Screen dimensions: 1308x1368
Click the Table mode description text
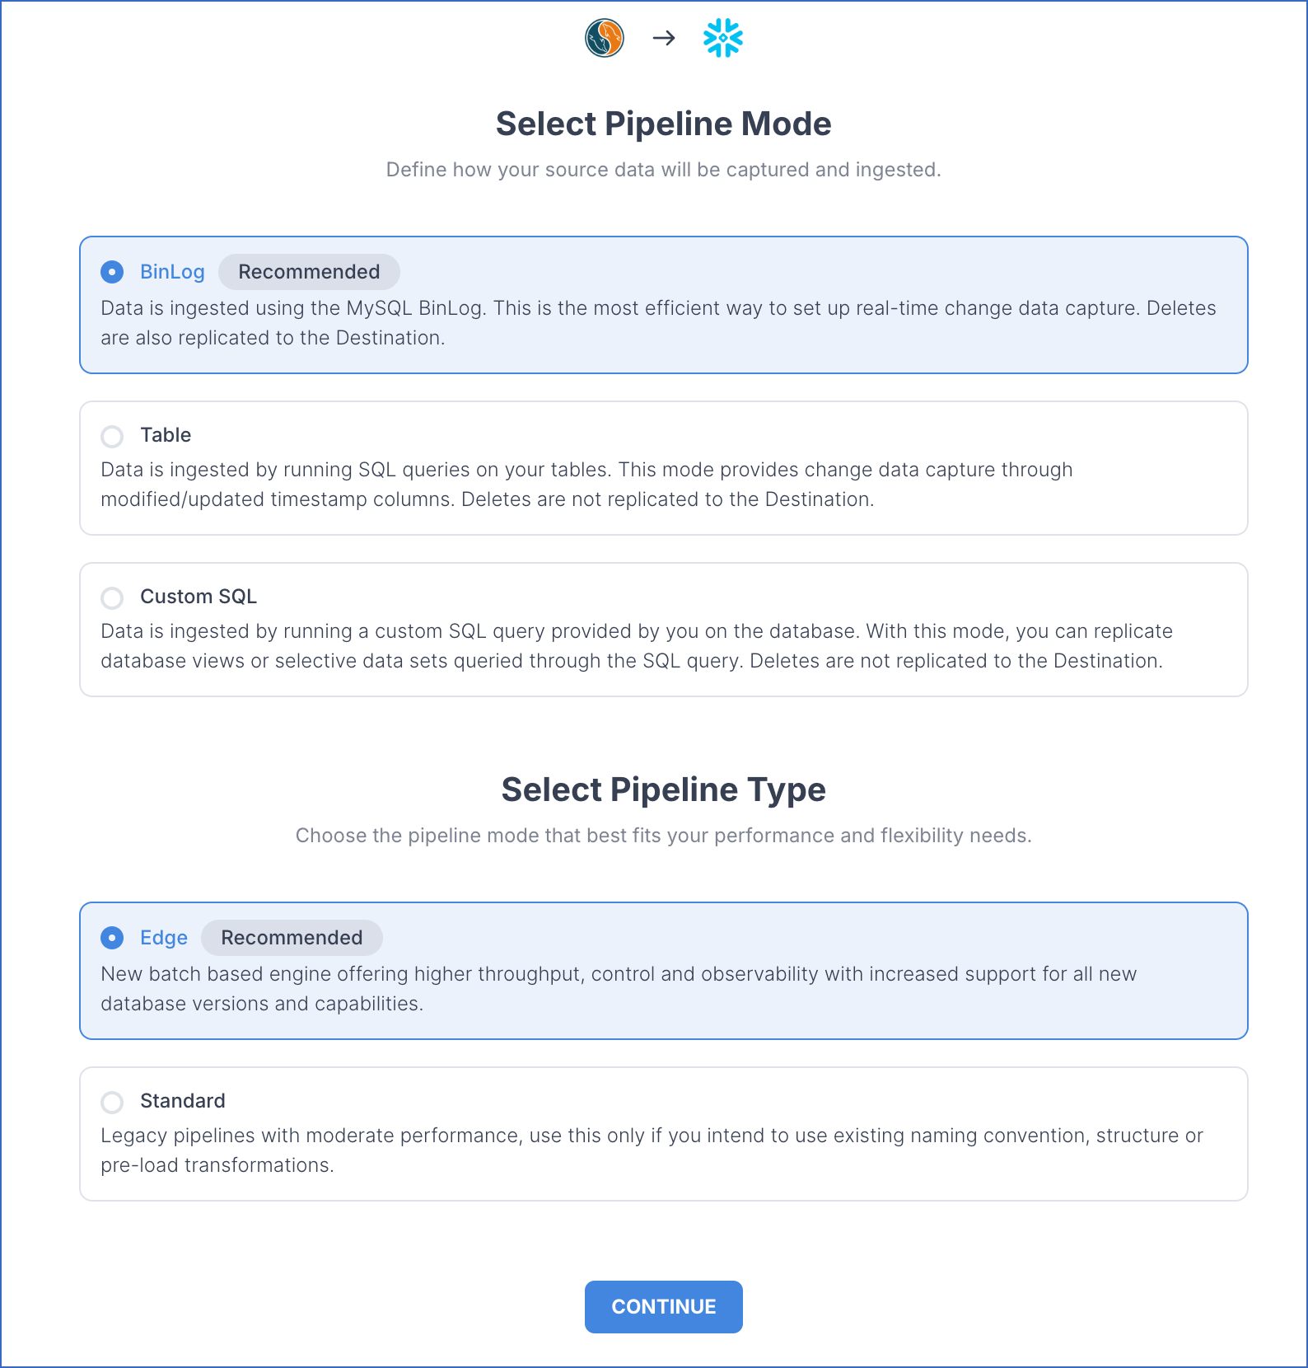(x=586, y=485)
